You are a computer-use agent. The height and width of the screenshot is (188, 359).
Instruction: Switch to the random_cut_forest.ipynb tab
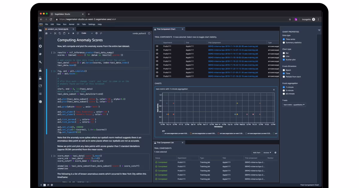click(58, 29)
